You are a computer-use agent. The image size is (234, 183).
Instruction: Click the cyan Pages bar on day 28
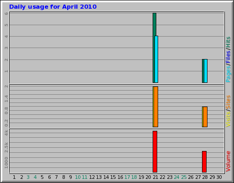pos(206,71)
